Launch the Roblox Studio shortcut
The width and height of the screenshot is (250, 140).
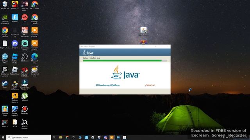(x=15, y=58)
